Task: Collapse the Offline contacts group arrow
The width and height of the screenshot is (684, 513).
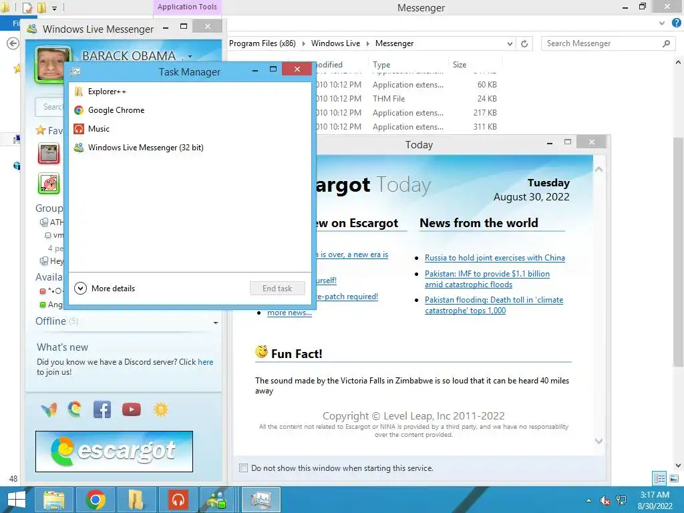Action: tap(216, 323)
